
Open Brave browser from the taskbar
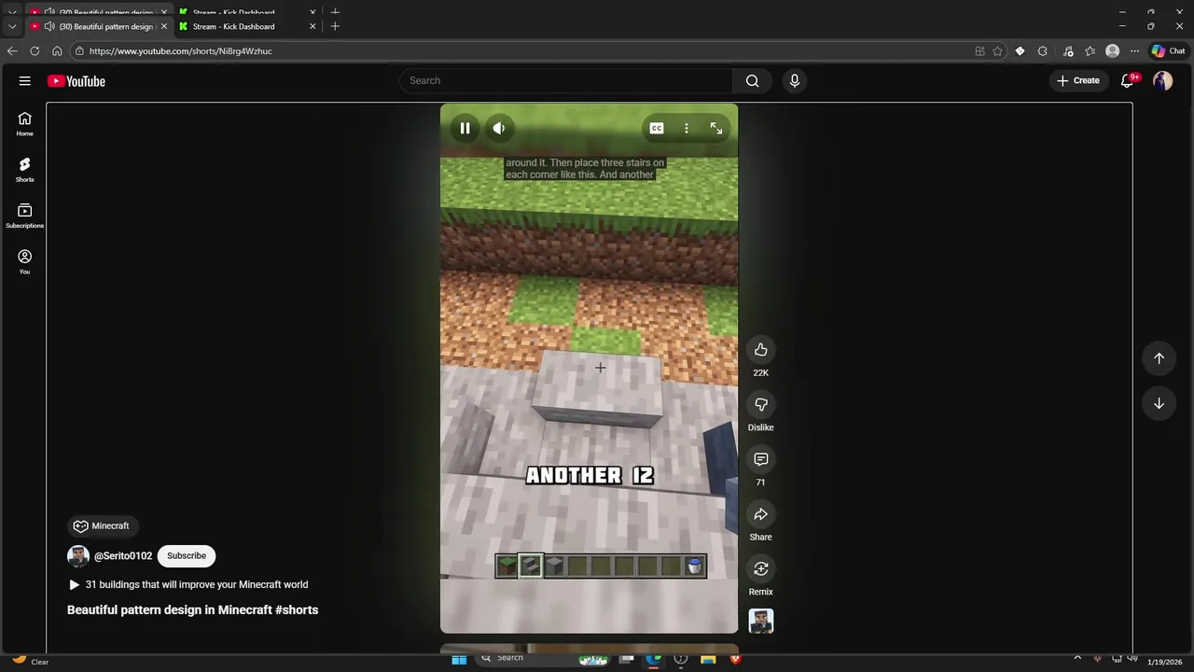point(735,659)
